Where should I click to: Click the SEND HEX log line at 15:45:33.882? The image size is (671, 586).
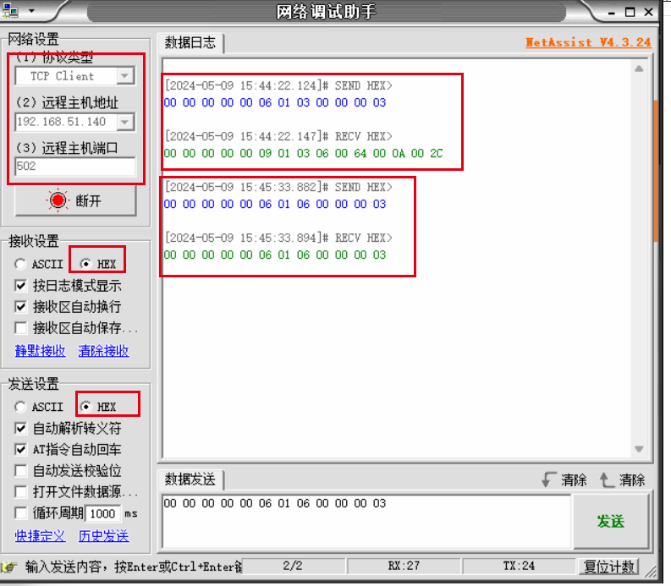[x=278, y=188]
